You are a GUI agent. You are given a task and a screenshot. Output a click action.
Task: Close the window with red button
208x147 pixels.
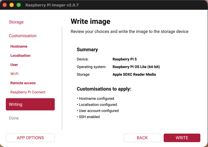click(x=5, y=5)
